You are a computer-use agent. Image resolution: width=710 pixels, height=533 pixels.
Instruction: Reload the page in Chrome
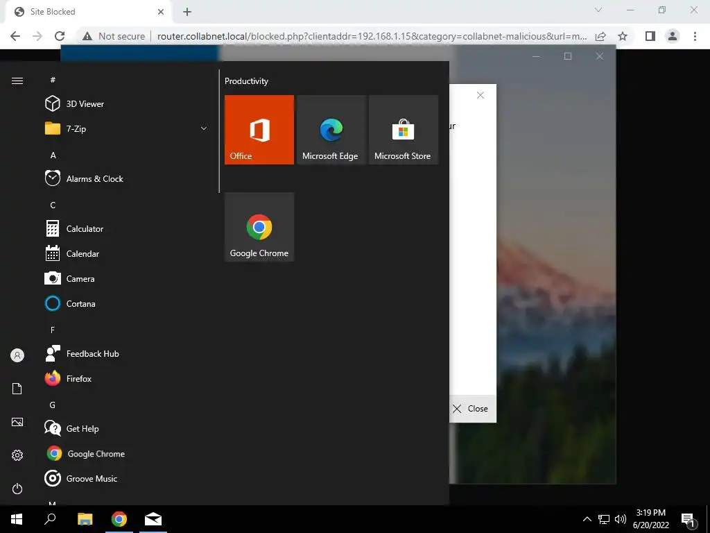tap(60, 36)
